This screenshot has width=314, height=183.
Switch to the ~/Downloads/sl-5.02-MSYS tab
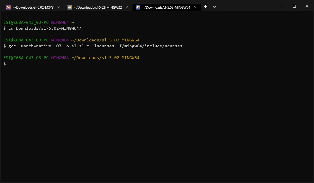tap(33, 7)
